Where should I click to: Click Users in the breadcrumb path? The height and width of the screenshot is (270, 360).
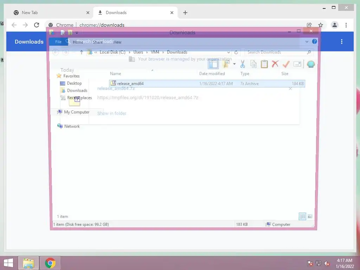pyautogui.click(x=138, y=52)
